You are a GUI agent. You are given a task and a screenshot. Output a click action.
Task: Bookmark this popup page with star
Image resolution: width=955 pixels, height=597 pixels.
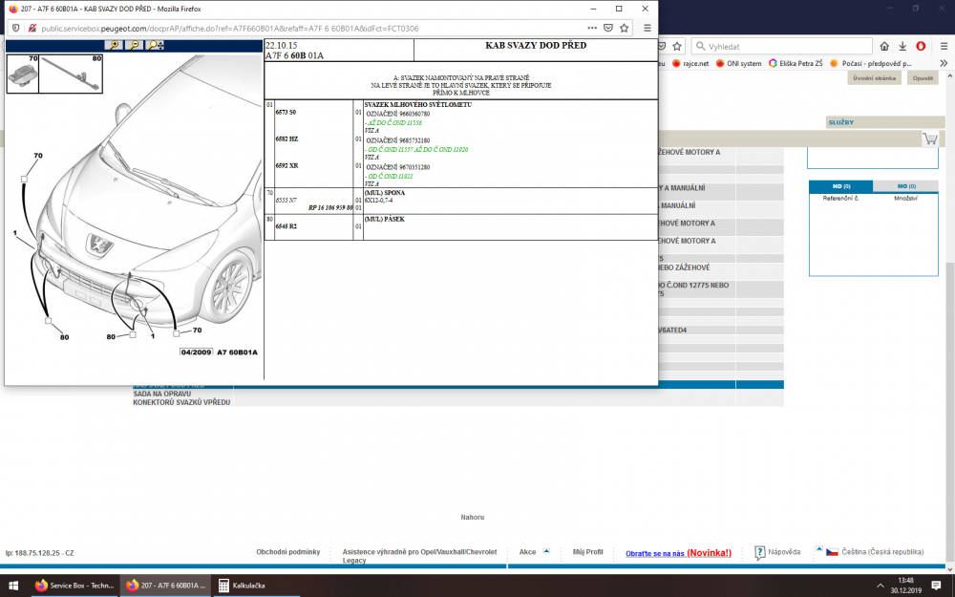624,28
